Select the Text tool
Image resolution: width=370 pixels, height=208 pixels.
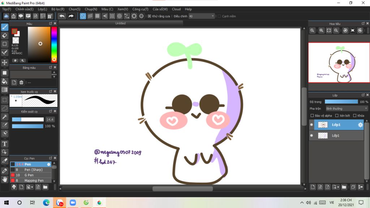(5, 144)
